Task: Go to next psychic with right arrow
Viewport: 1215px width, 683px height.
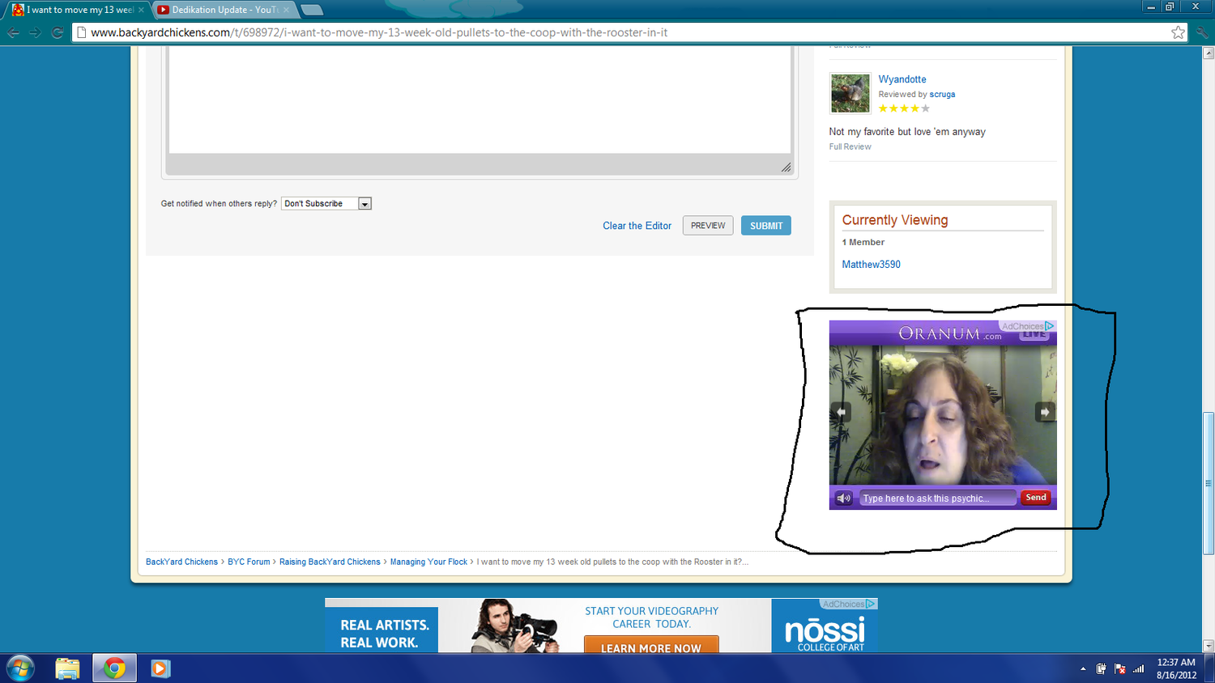Action: click(1045, 412)
